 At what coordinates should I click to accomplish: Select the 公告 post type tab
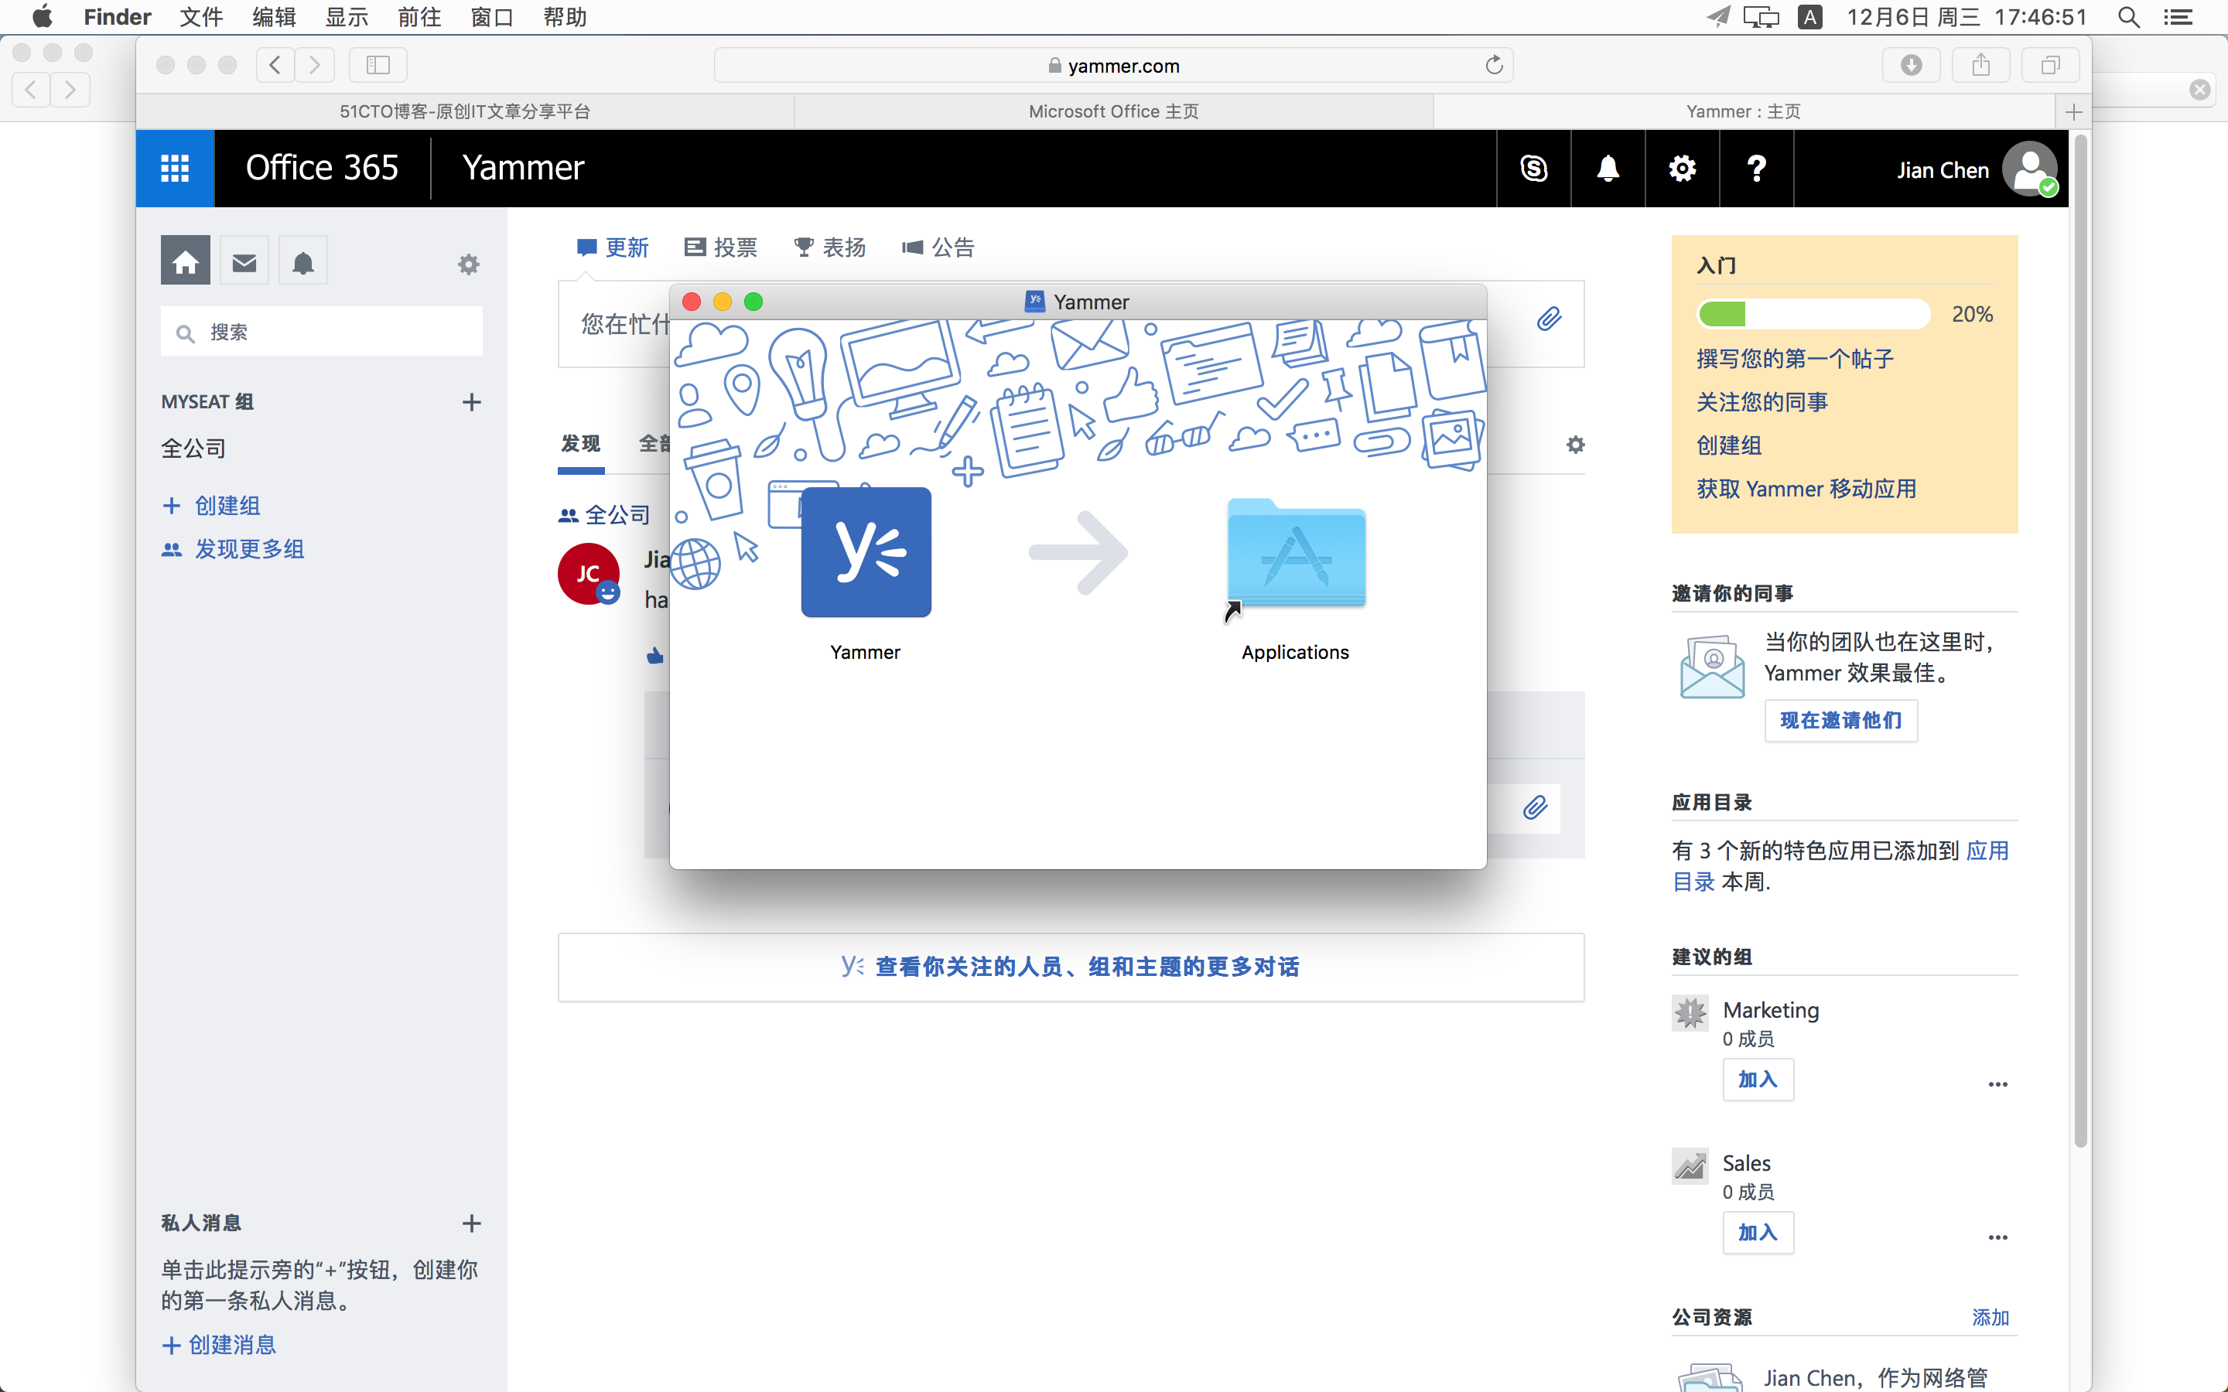coord(938,247)
